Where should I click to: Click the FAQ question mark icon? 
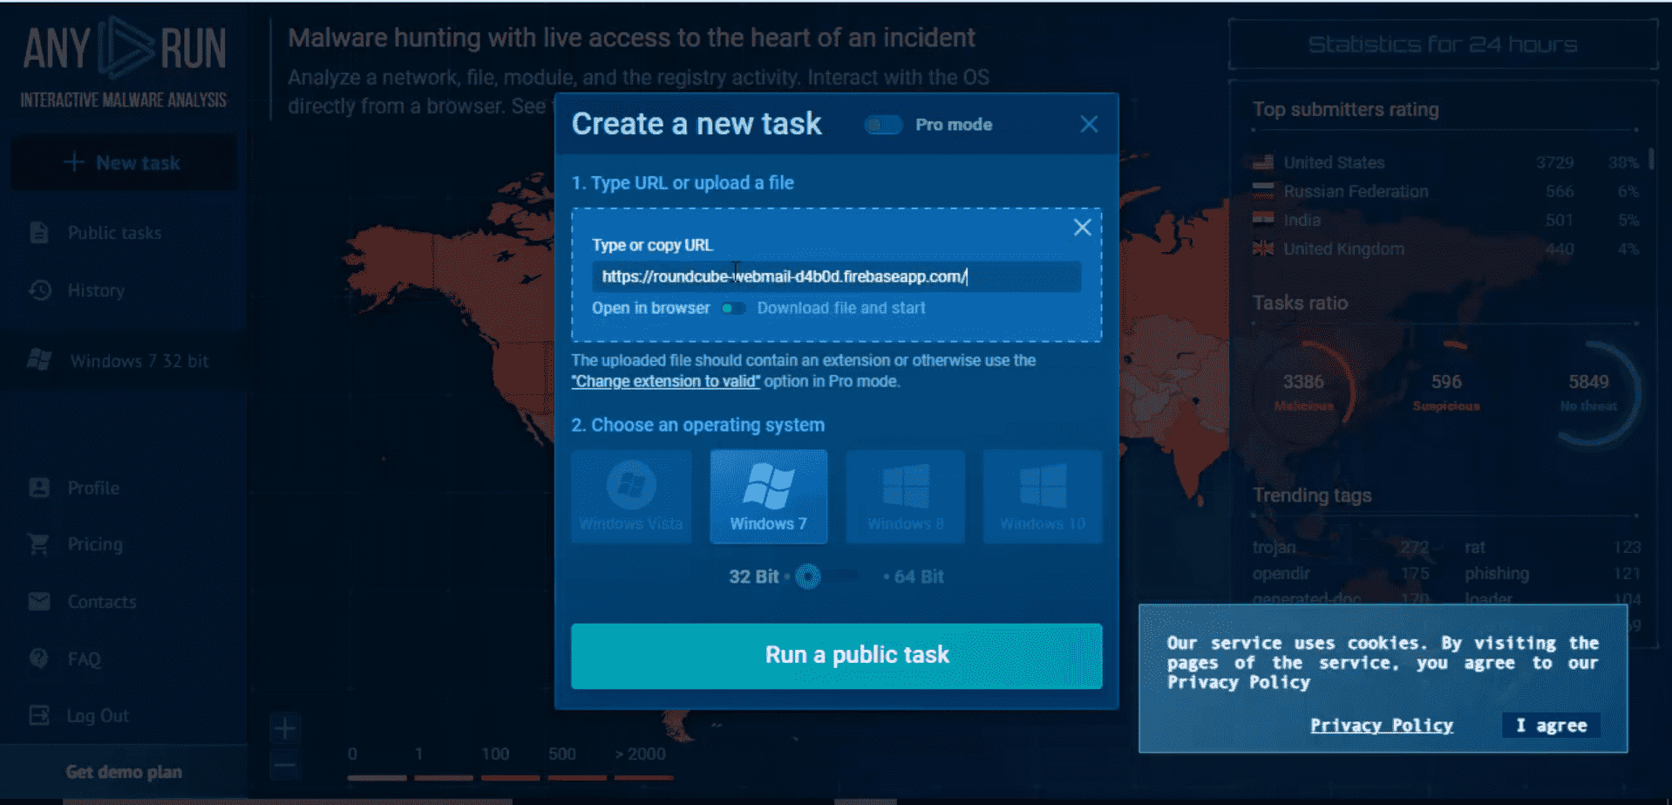pos(39,658)
